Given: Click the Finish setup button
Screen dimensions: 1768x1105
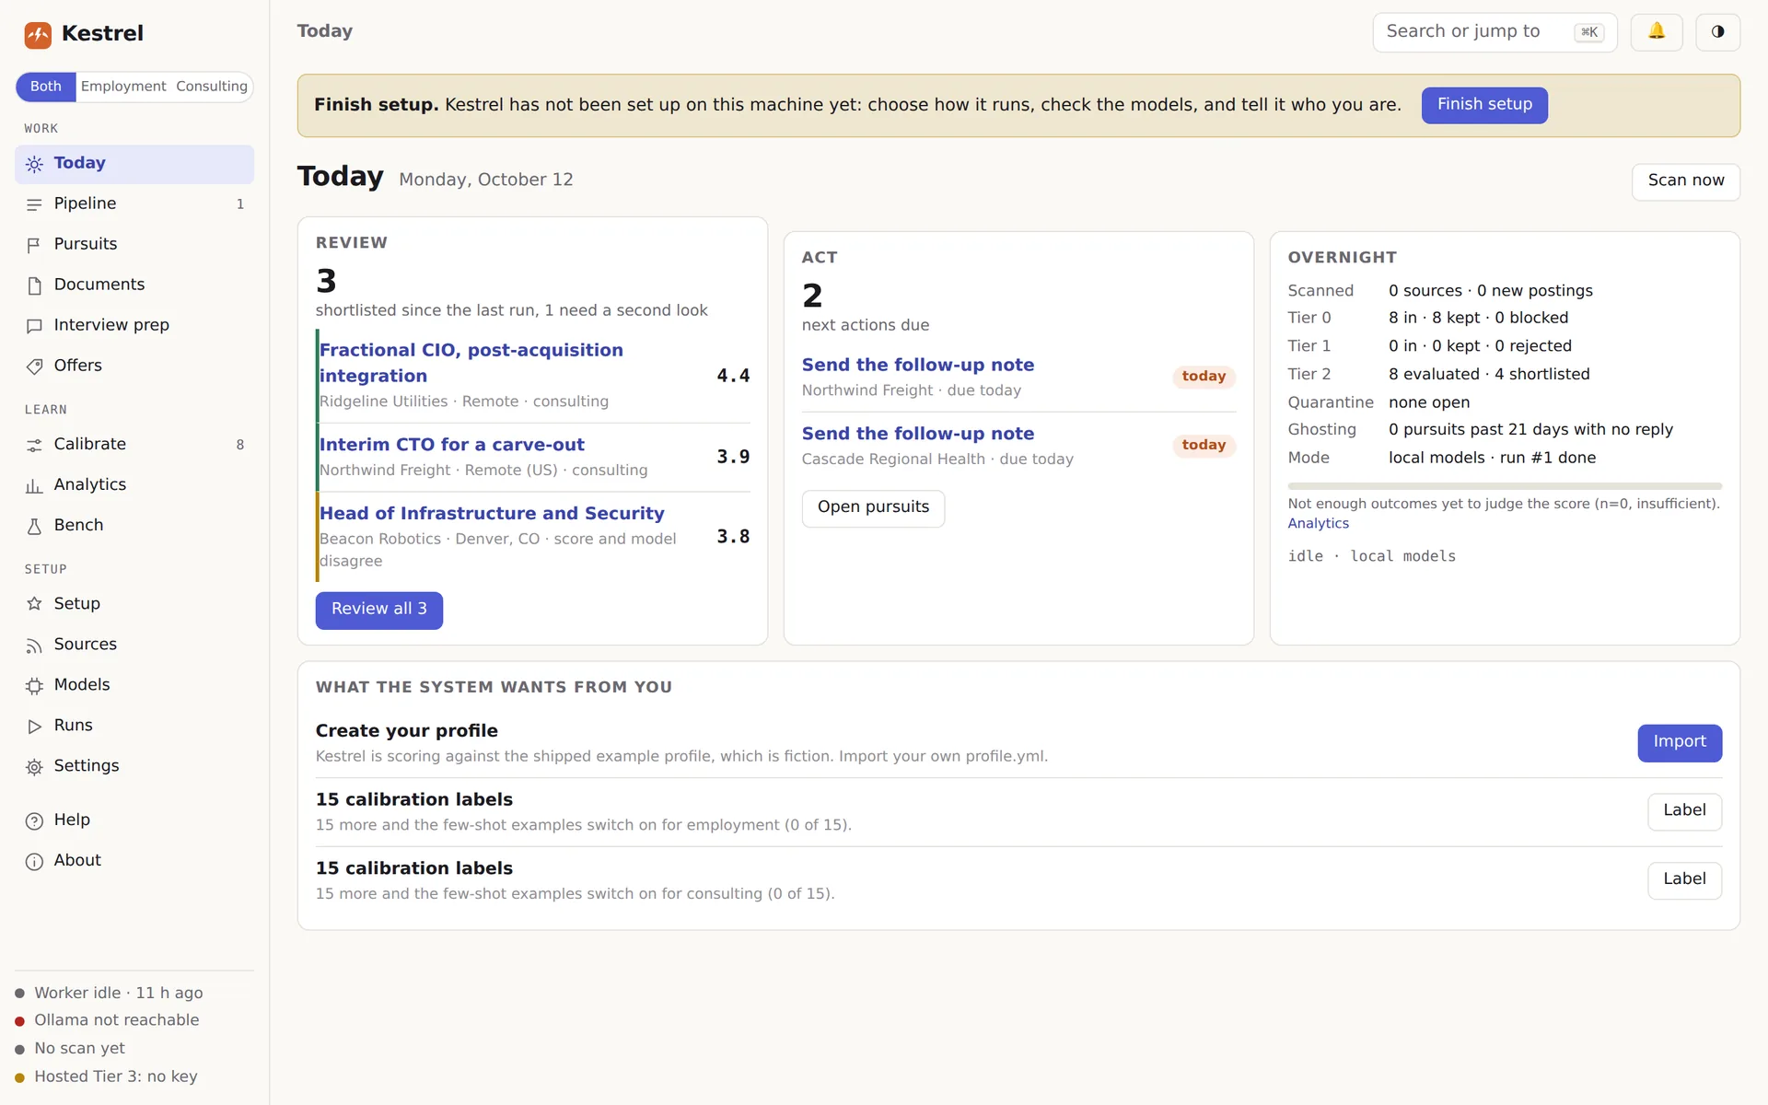Looking at the screenshot, I should click(x=1484, y=105).
